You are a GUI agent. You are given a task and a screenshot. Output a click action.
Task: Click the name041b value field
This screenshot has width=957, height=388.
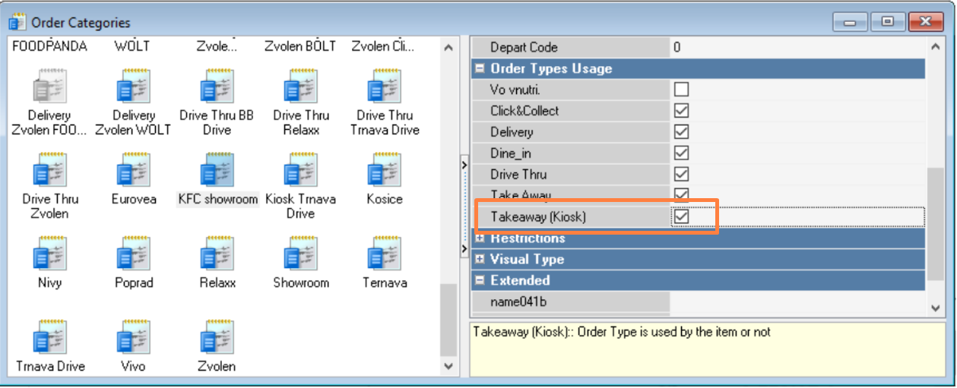click(x=797, y=302)
